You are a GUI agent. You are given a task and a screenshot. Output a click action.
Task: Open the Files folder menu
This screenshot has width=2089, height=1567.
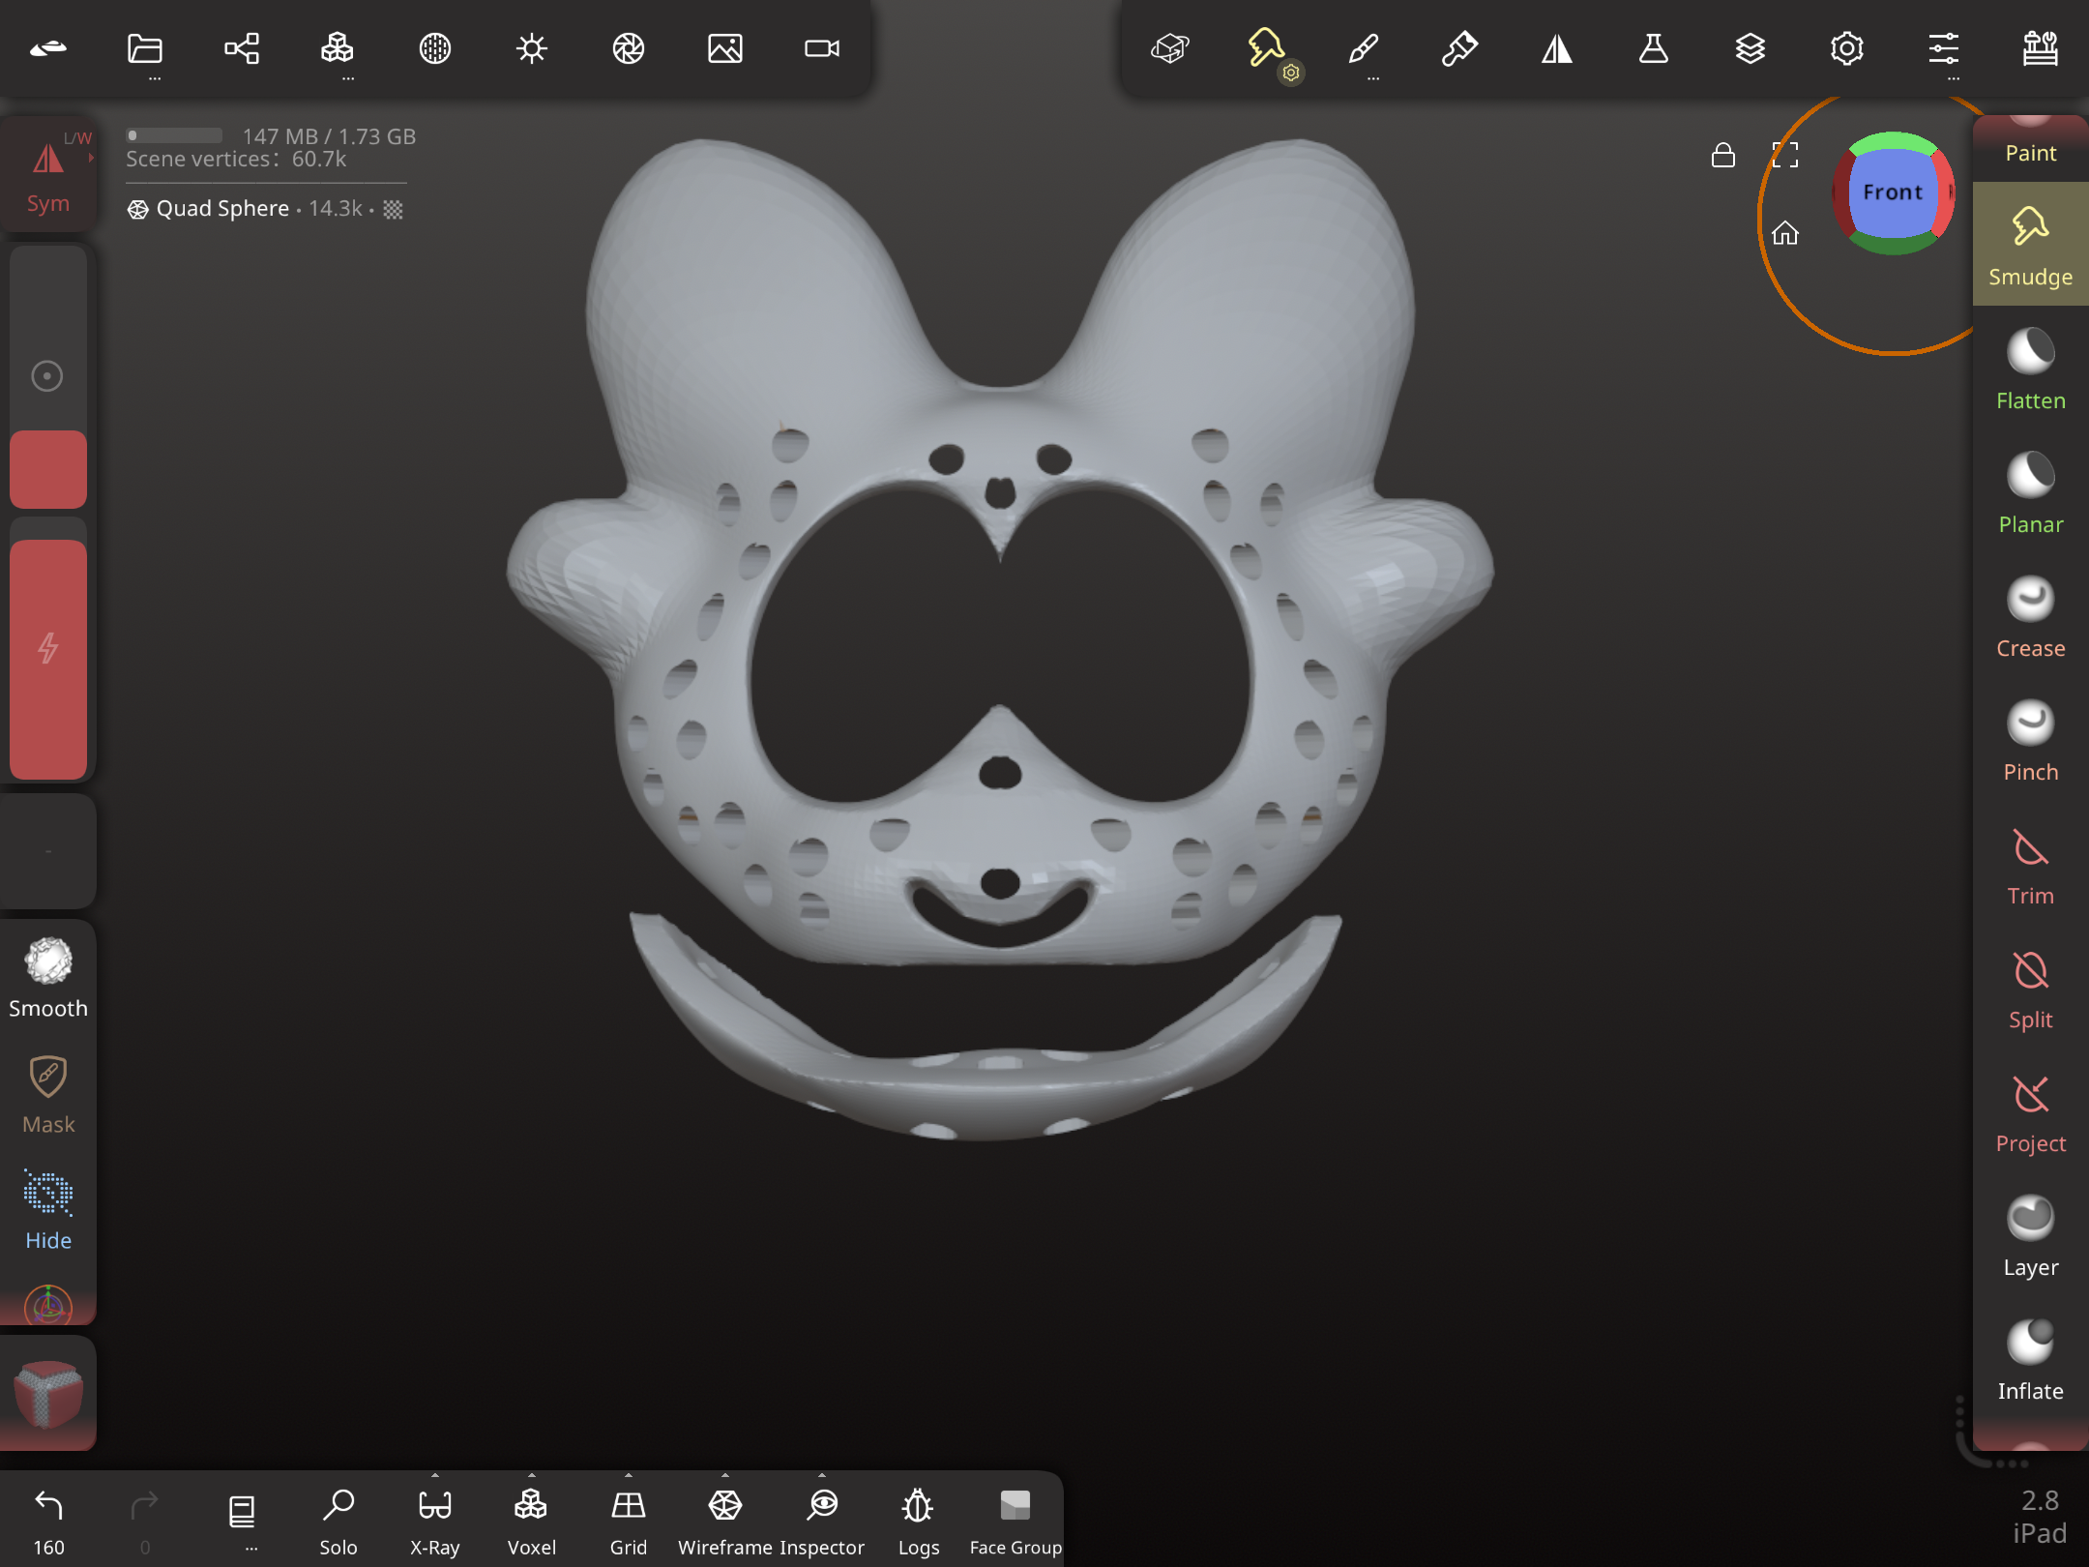click(x=145, y=48)
